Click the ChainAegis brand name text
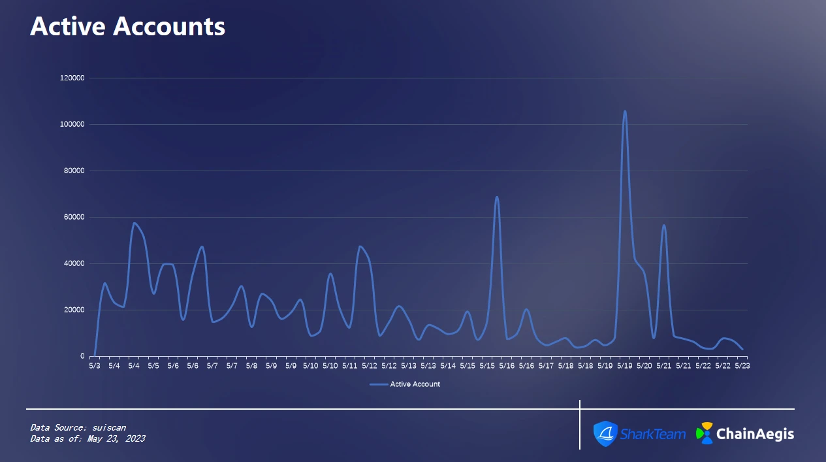826x462 pixels. tap(755, 433)
